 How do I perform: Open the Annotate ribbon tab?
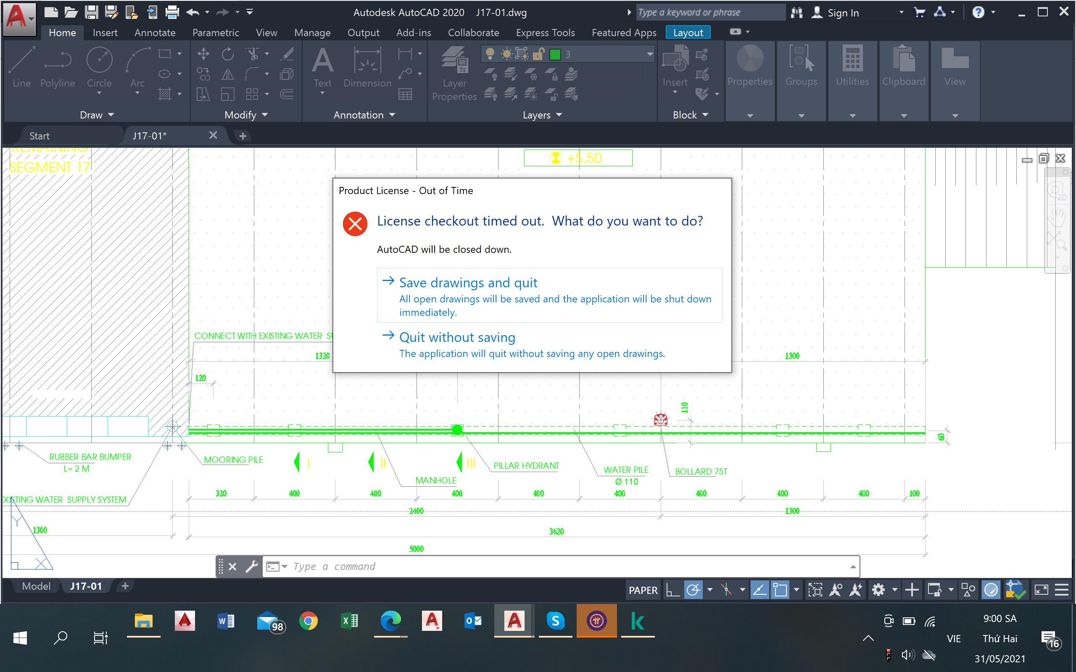[x=155, y=32]
